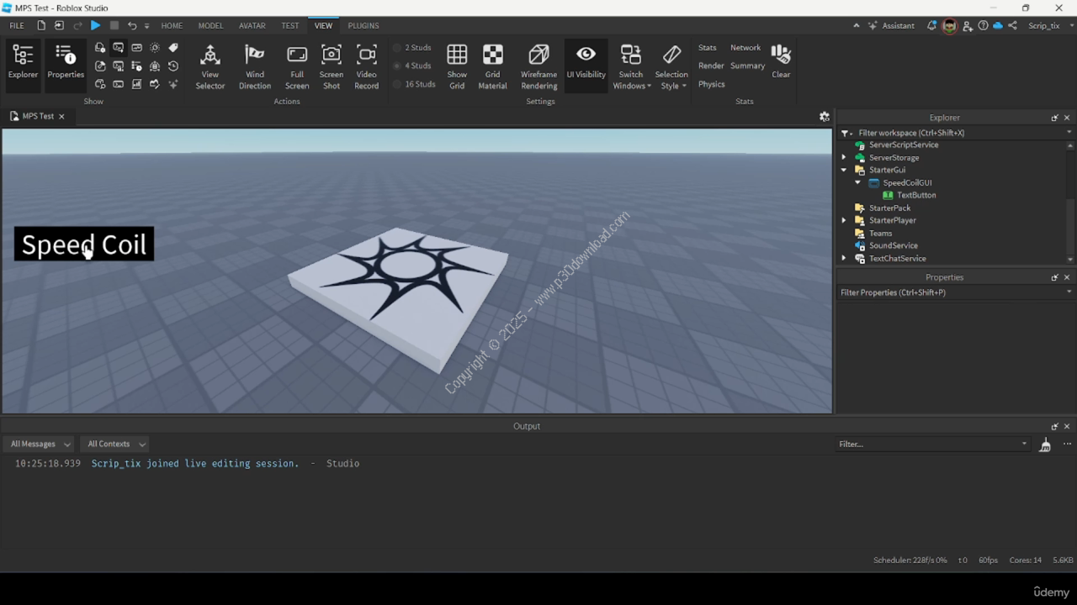Click the Render stats button
This screenshot has height=605, width=1077.
pyautogui.click(x=711, y=66)
